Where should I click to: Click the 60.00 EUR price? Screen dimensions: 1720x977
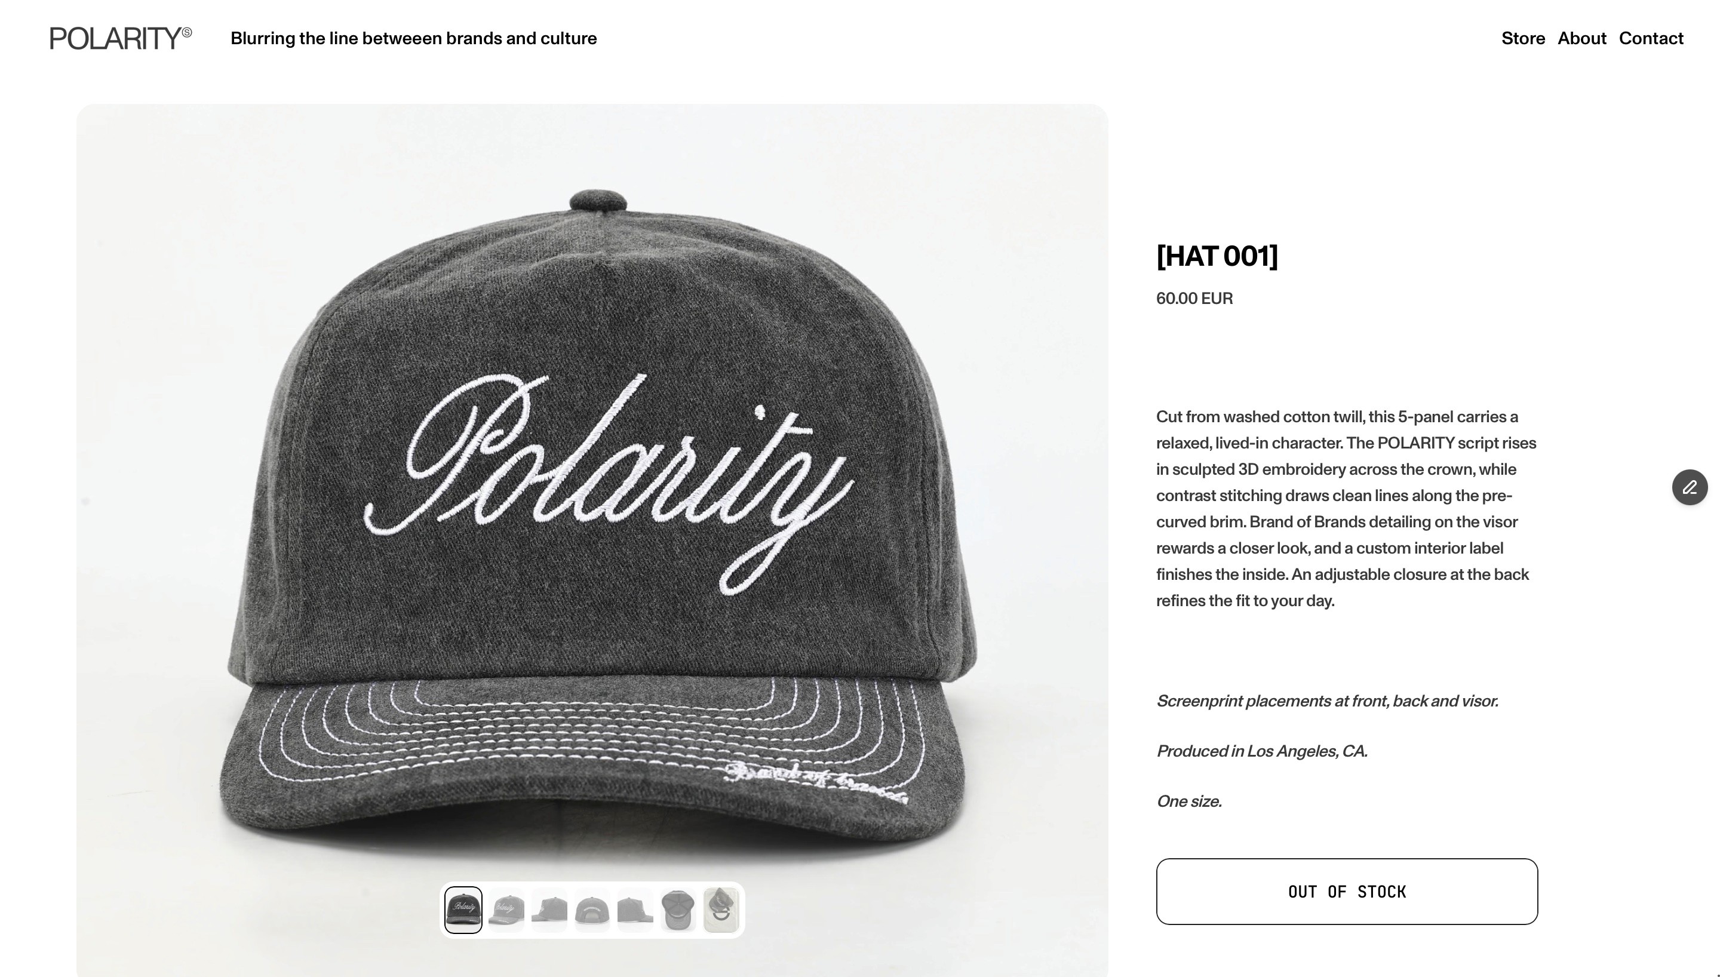1194,299
